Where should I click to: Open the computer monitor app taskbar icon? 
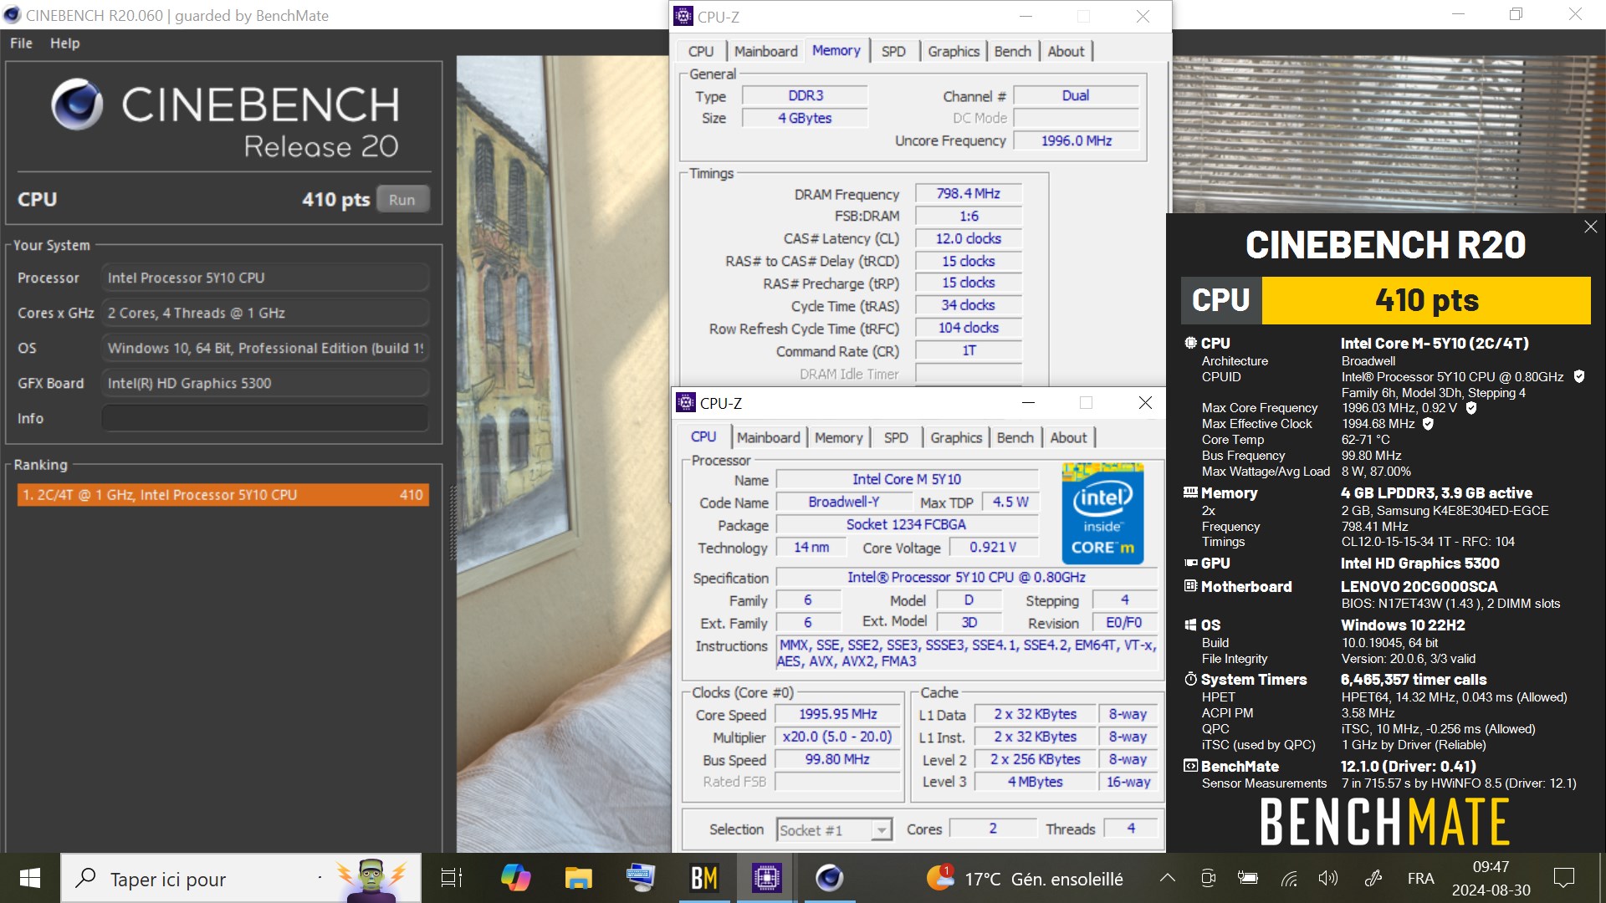[x=641, y=878]
